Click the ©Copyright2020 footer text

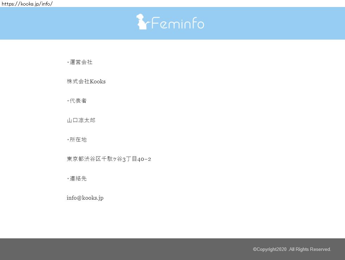pyautogui.click(x=270, y=249)
